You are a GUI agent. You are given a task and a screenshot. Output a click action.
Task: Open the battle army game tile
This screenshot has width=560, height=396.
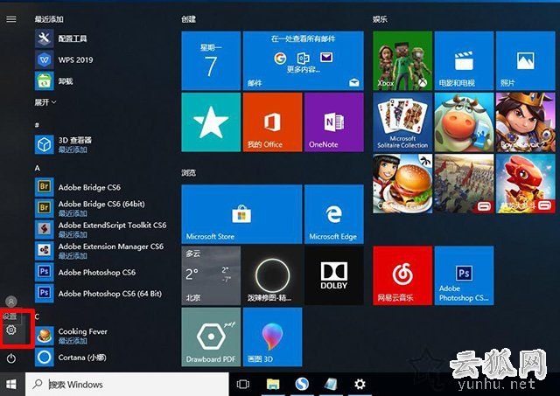click(x=464, y=184)
